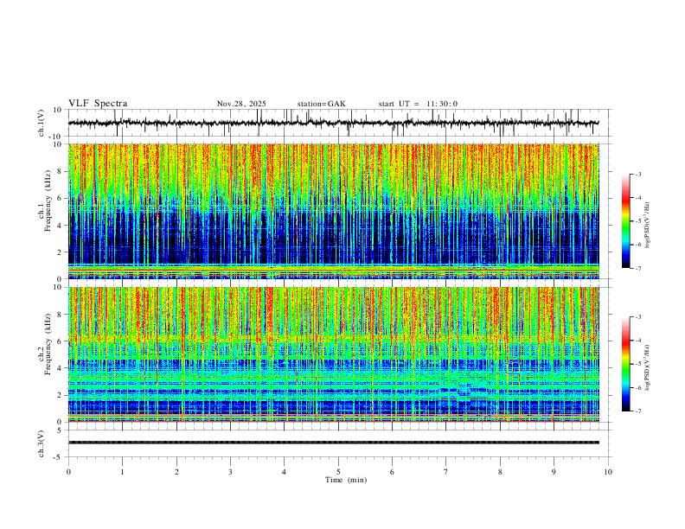Click the ch.1 color bar "-7" tick label
This screenshot has width=685, height=529.
pos(638,268)
